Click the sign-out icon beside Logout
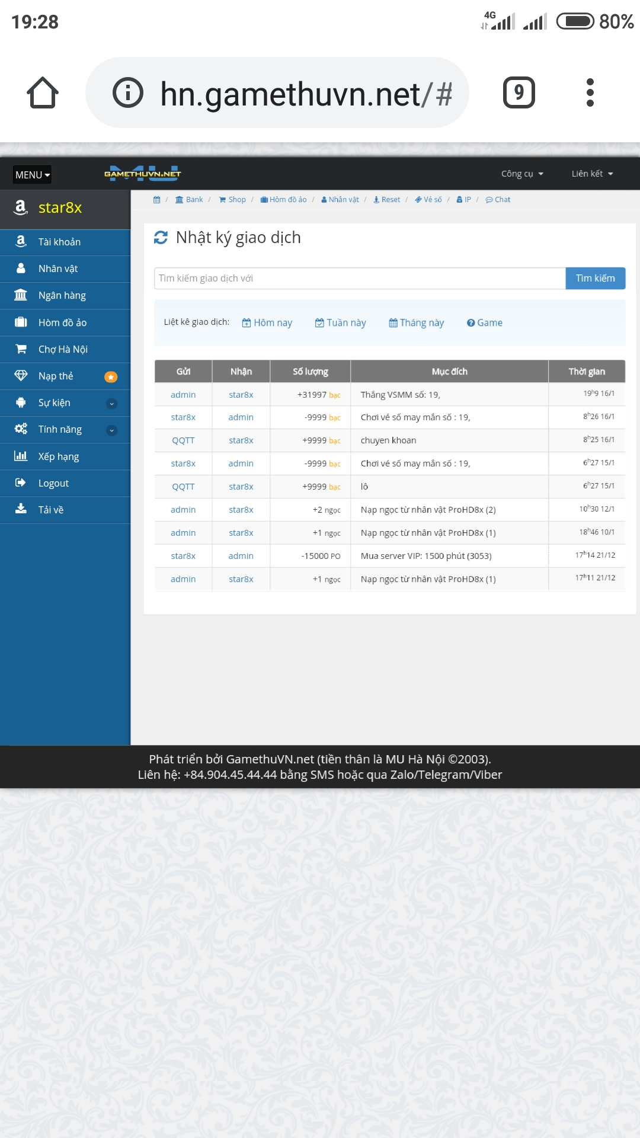This screenshot has width=640, height=1138. [x=21, y=482]
